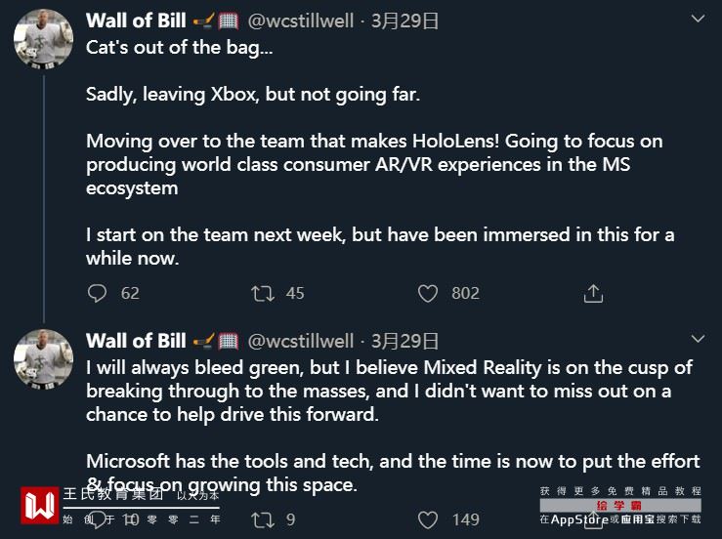722x539 pixels.
Task: Open the Wall of Bill name on the first tweet
Action: (x=136, y=21)
